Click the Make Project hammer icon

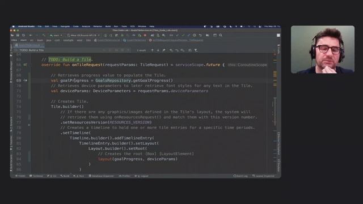[x=44, y=35]
